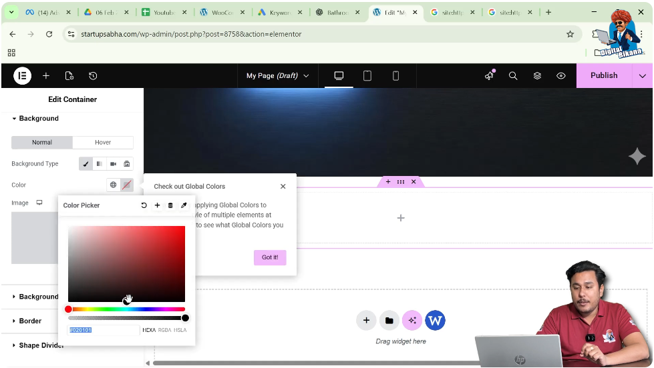Switch to desktop preview mode
Screen dimensions: 654x368
[x=339, y=76]
